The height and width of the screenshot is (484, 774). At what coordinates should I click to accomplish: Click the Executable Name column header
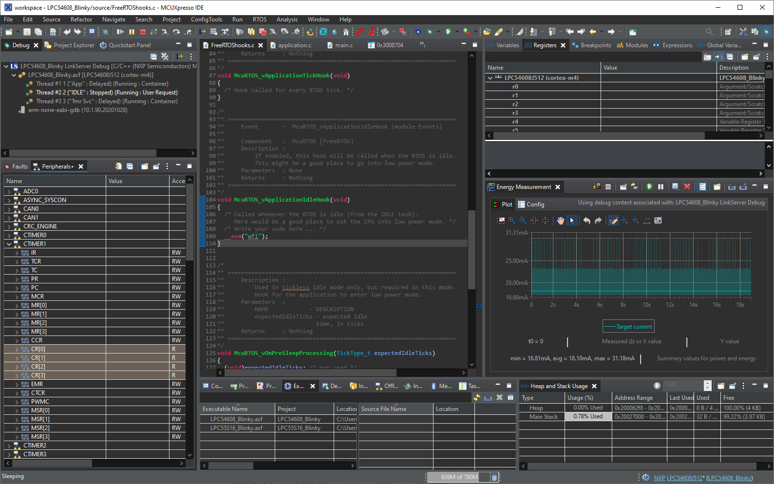click(237, 409)
